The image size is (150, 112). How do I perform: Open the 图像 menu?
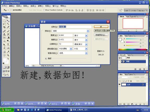click(19, 6)
